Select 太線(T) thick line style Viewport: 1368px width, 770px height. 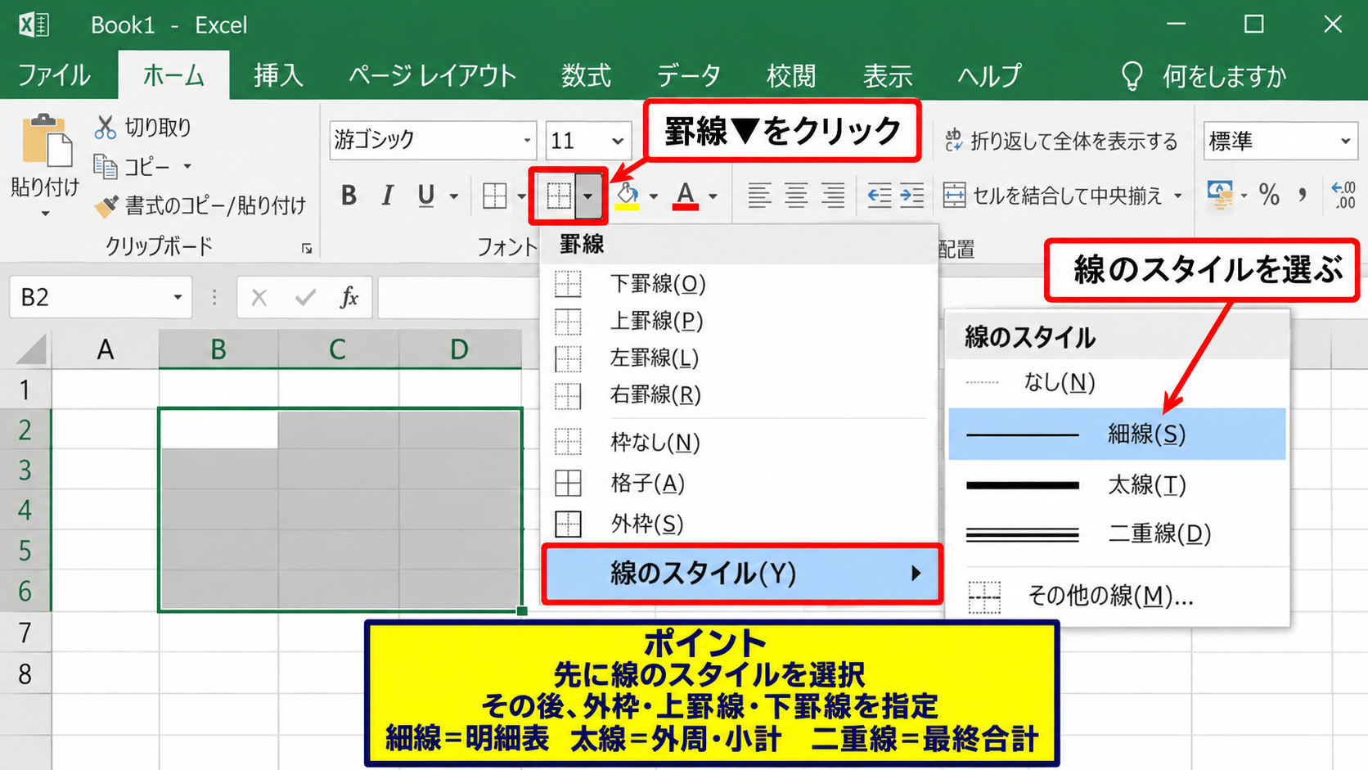[1118, 485]
